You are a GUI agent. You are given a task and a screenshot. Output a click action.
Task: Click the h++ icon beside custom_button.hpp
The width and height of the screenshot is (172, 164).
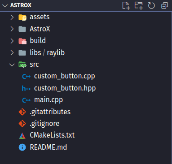26,88
